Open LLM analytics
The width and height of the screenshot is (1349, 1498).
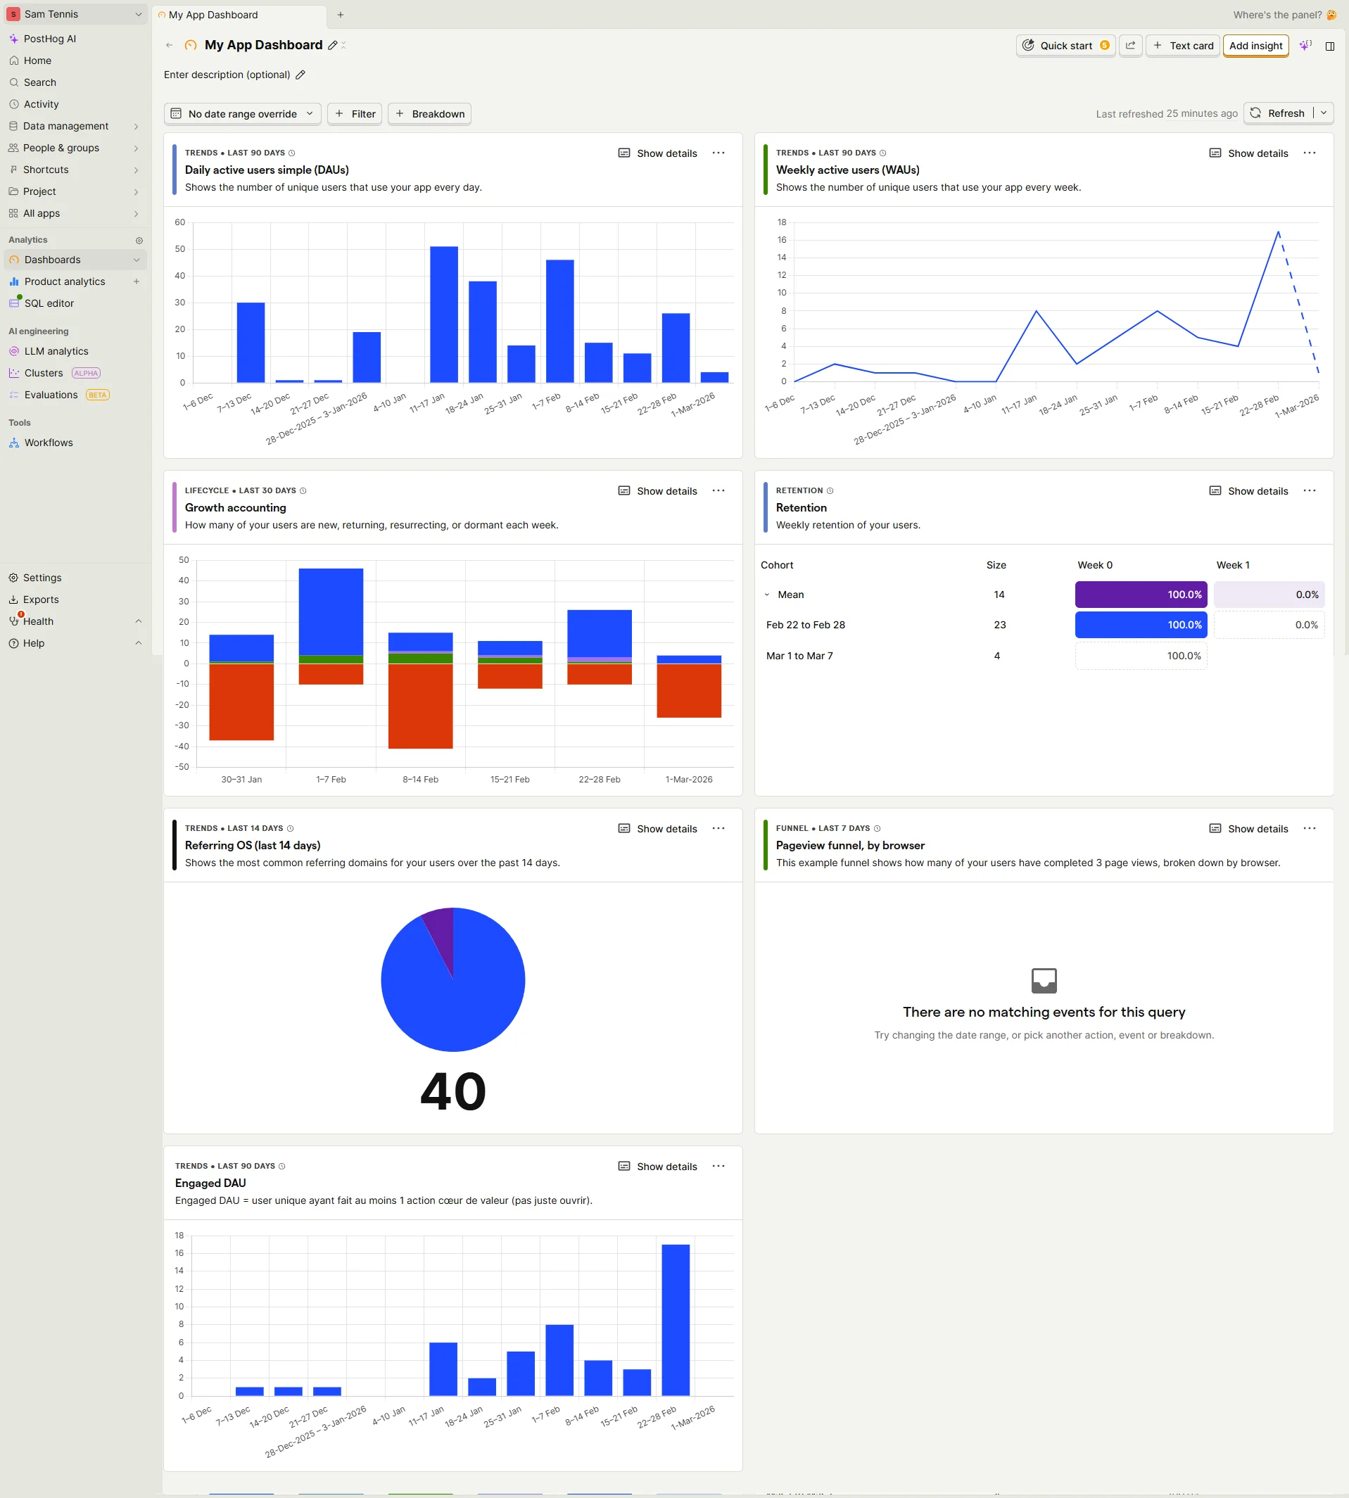coord(57,350)
